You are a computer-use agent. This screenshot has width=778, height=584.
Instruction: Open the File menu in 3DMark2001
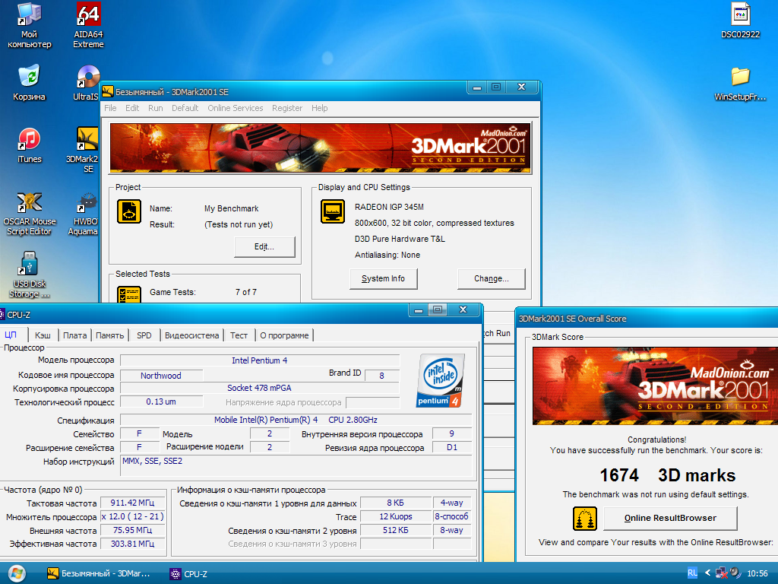[x=110, y=108]
